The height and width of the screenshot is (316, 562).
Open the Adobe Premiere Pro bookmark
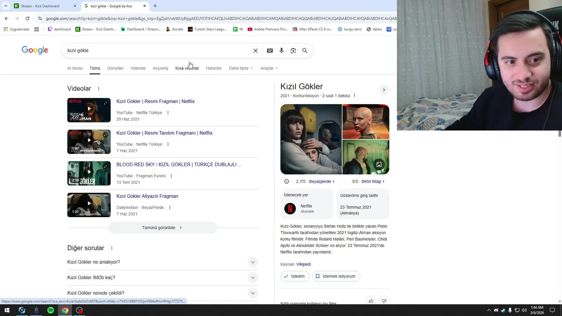coord(268,29)
